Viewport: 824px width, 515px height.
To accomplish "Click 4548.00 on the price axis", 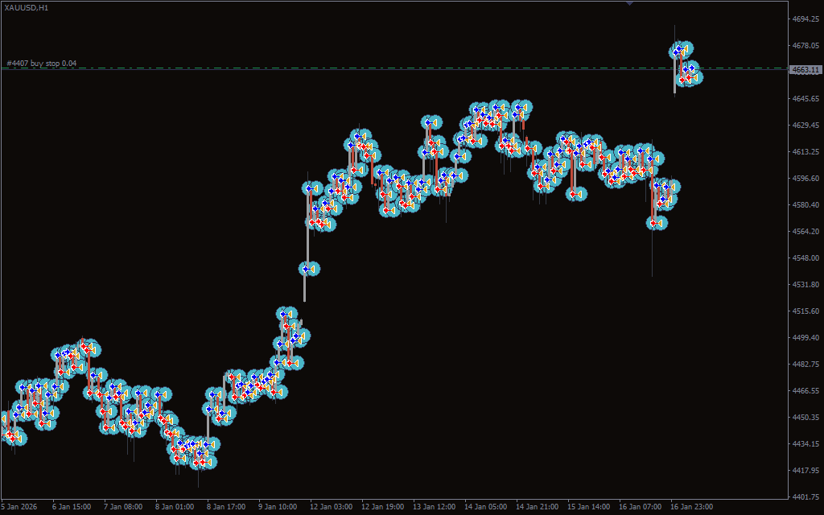I will click(805, 257).
